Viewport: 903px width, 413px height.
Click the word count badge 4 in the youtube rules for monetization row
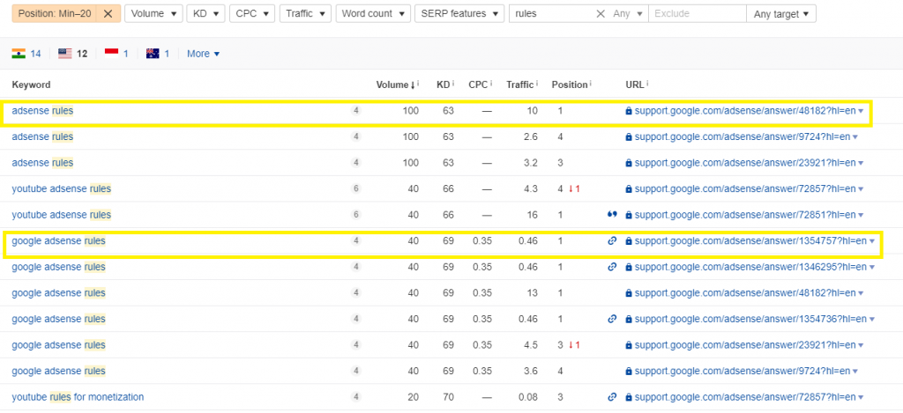point(356,397)
